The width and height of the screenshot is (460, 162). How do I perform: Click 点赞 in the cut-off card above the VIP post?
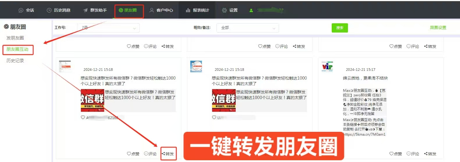coord(396,46)
